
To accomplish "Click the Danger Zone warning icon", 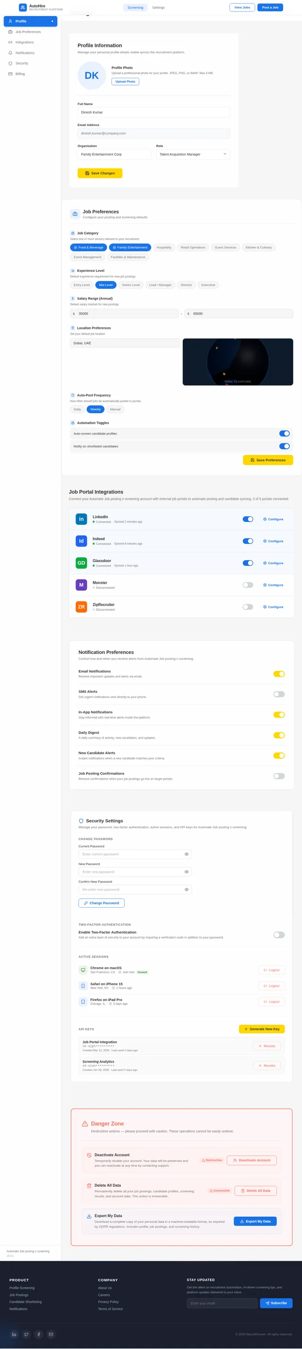I will tap(85, 1124).
